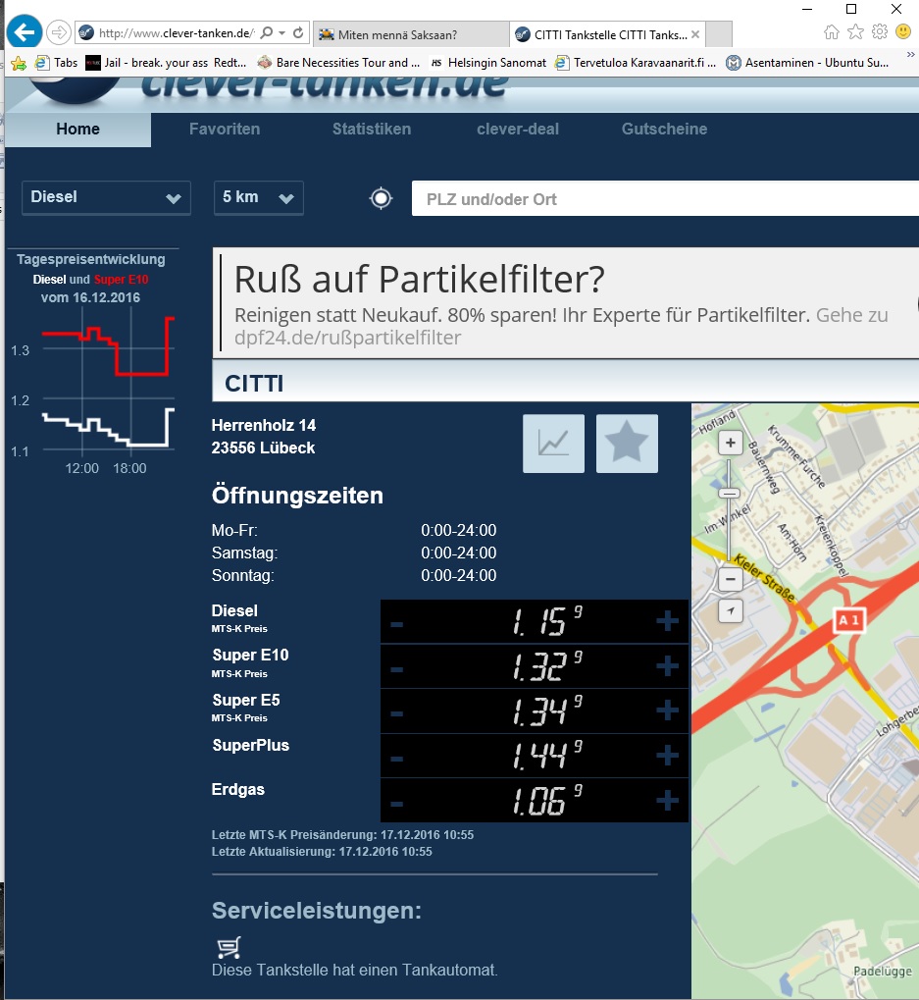The height and width of the screenshot is (1000, 919).
Task: Click the smiley feedback icon
Action: coord(903,31)
